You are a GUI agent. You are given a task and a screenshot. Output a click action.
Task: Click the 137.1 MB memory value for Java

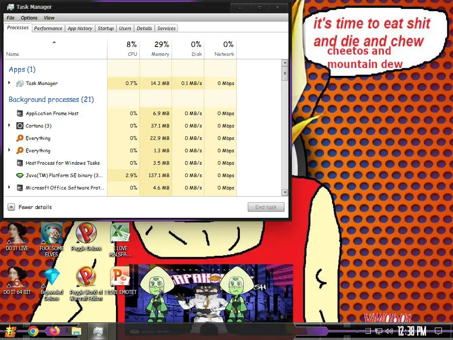pos(159,175)
